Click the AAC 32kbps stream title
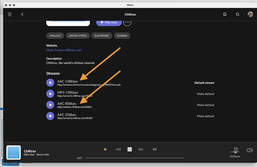This screenshot has height=167, width=257. tap(67, 115)
